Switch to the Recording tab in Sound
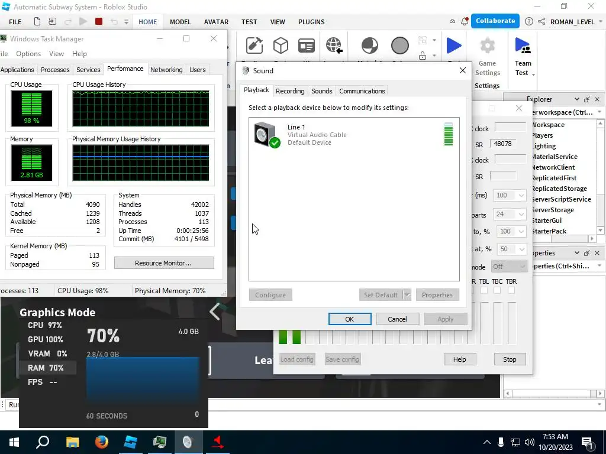Viewport: 606px width, 454px height. pyautogui.click(x=290, y=90)
